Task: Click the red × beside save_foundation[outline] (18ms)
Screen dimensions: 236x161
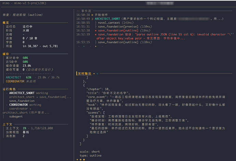Action: click(96, 30)
